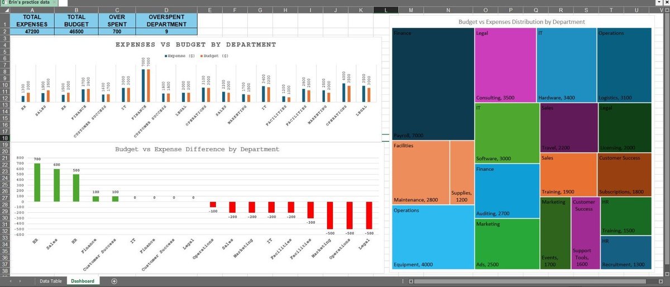Select the Subscriptions, 1800 treemap tile
This screenshot has width=670, height=287.
625,174
